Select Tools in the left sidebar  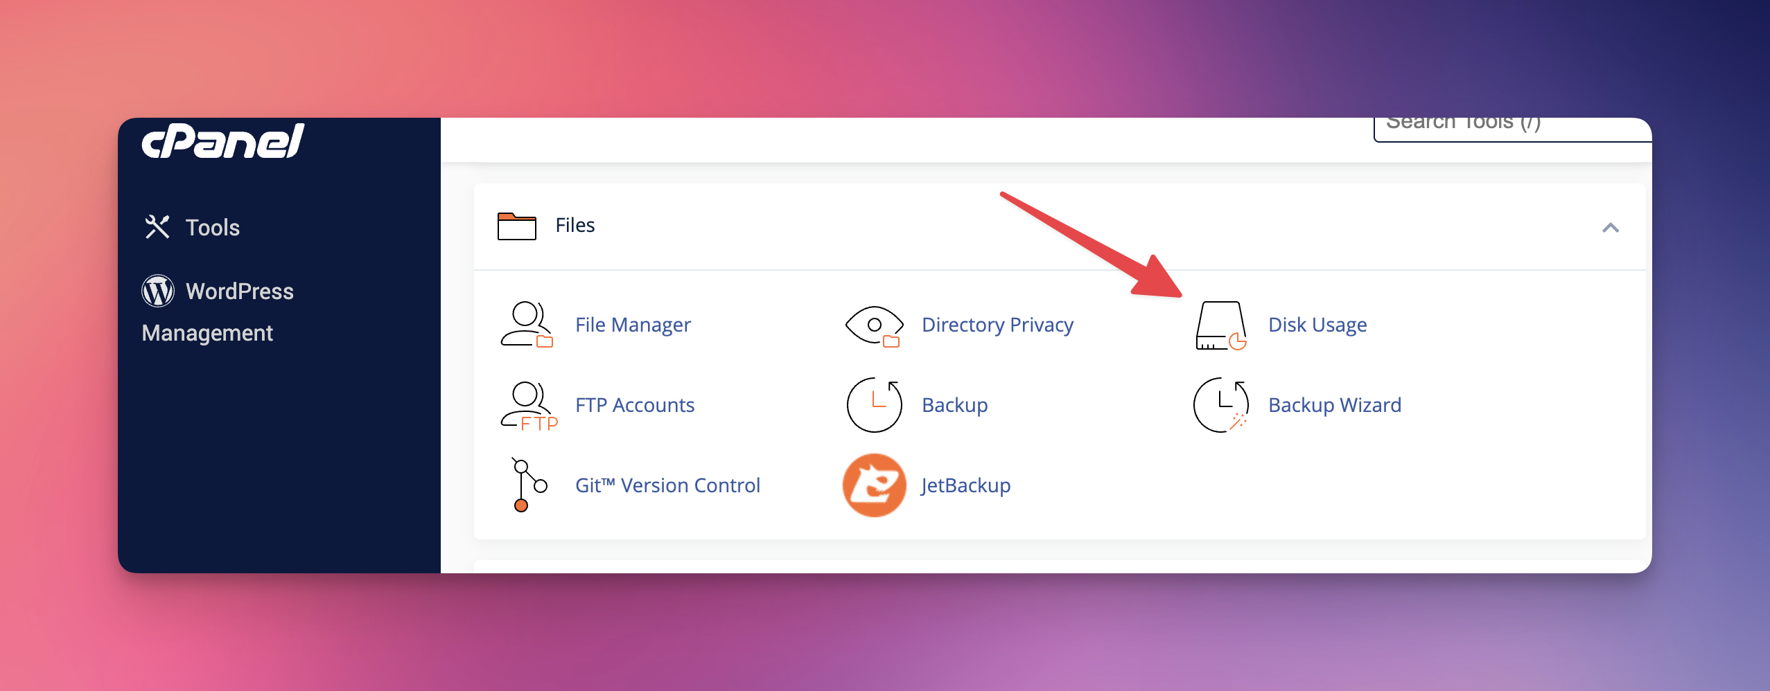click(x=211, y=227)
